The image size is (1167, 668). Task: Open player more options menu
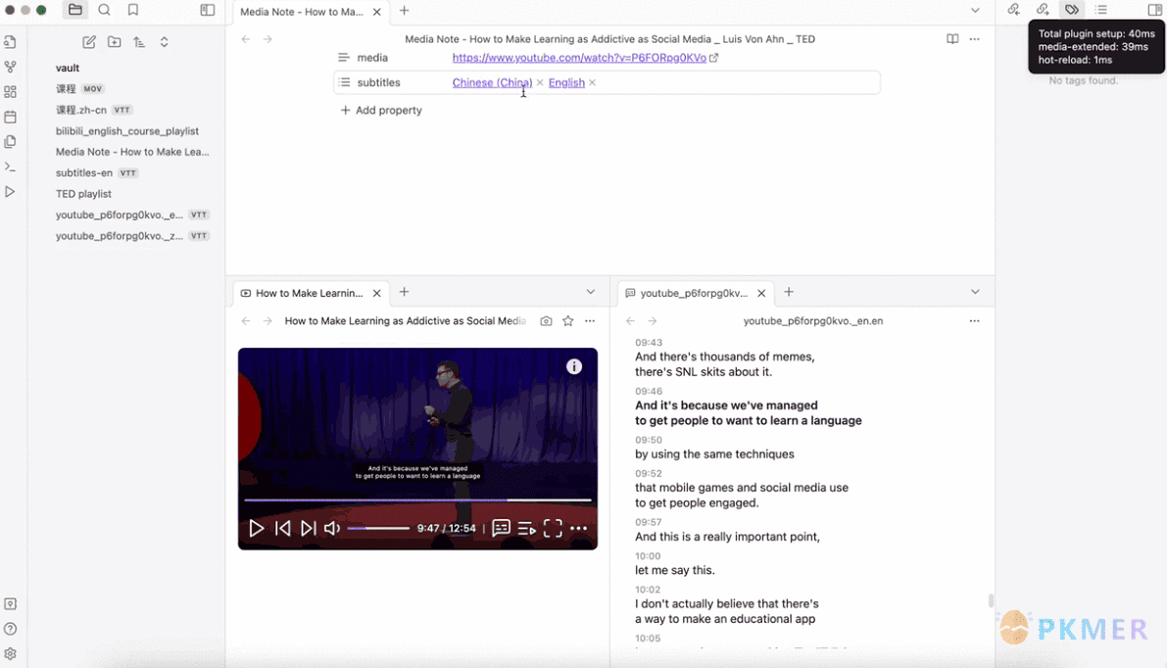tap(578, 528)
